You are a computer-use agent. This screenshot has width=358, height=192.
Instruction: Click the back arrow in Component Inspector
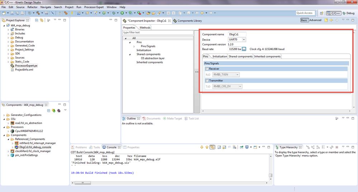point(331,20)
